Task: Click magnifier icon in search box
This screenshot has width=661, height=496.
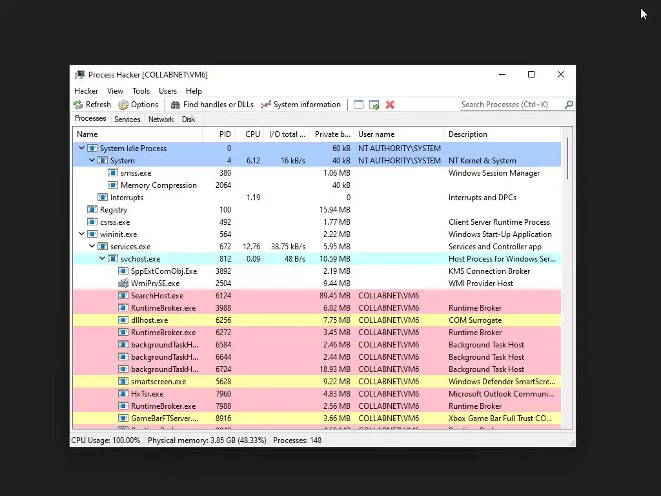Action: pyautogui.click(x=569, y=104)
